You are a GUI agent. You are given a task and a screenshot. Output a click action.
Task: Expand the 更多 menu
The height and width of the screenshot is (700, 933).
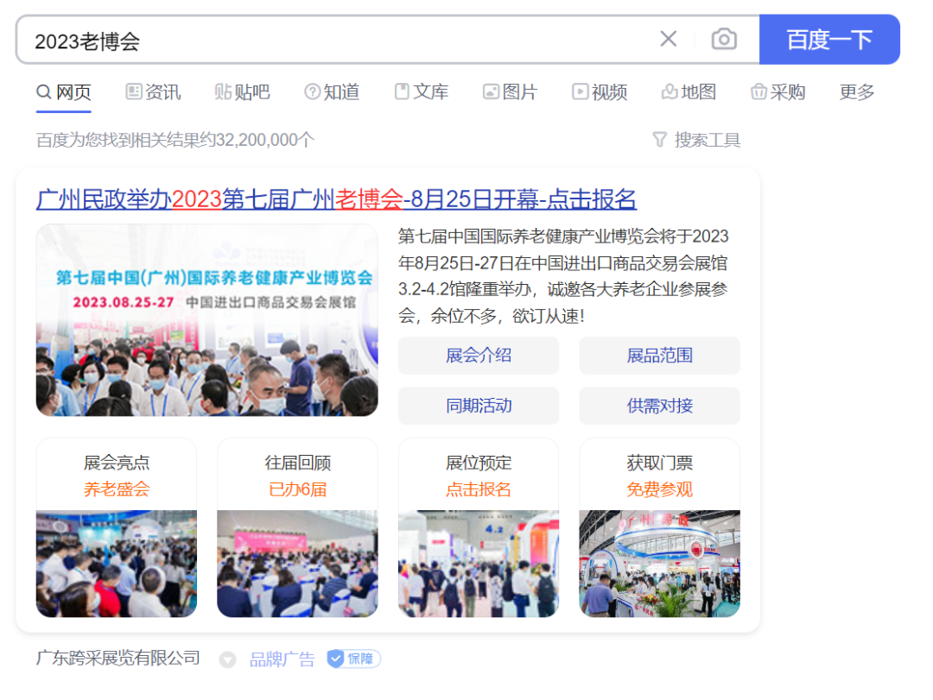[x=857, y=92]
